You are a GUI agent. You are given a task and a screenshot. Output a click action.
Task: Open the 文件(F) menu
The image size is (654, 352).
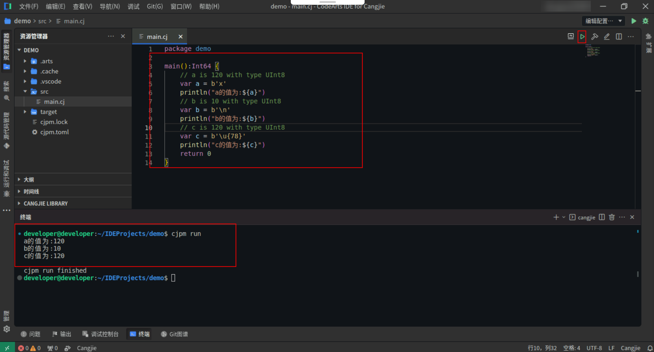tap(29, 6)
